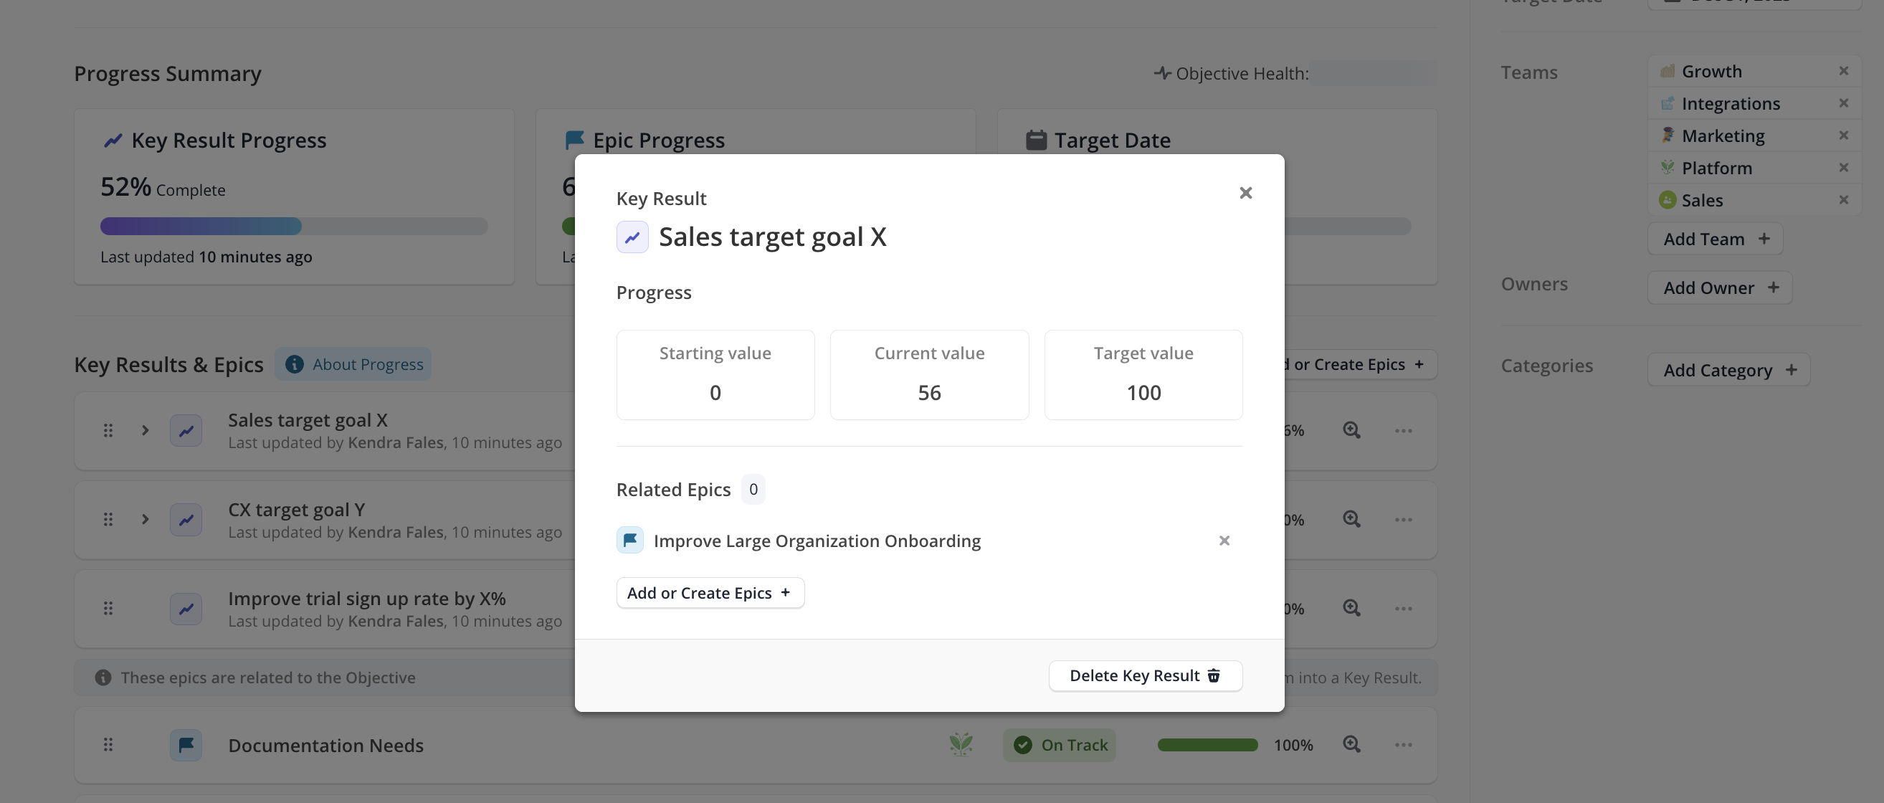Image resolution: width=1884 pixels, height=803 pixels.
Task: Click the About Progress info icon
Action: [x=295, y=364]
